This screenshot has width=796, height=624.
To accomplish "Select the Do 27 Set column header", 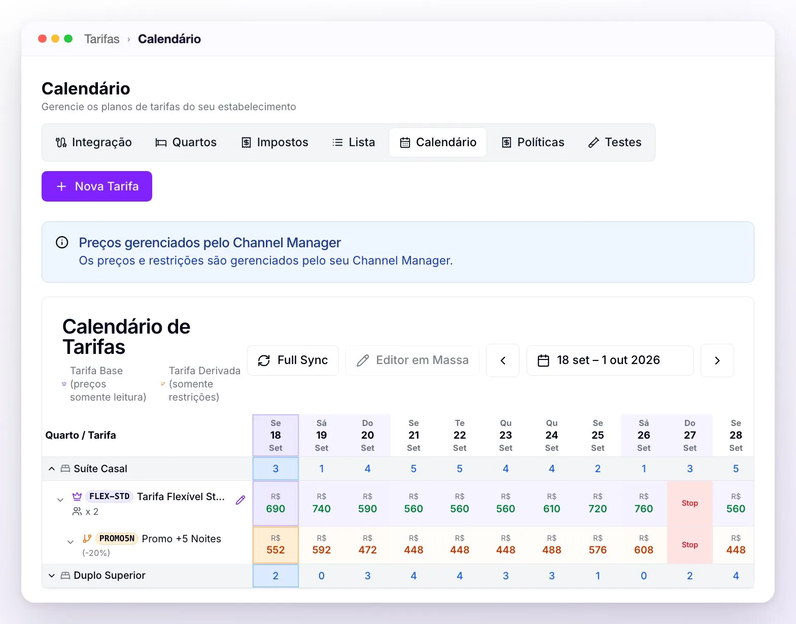I will tap(690, 436).
